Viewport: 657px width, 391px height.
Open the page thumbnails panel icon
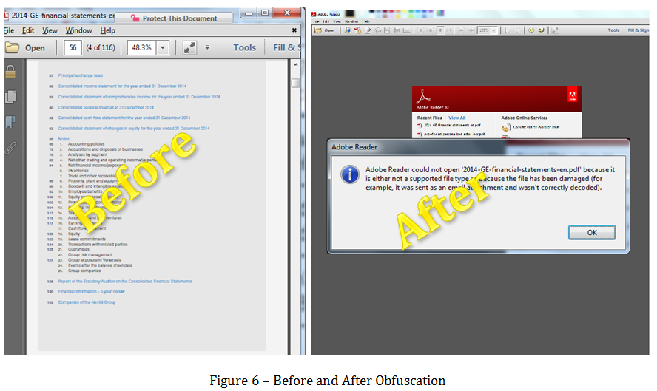(x=11, y=97)
